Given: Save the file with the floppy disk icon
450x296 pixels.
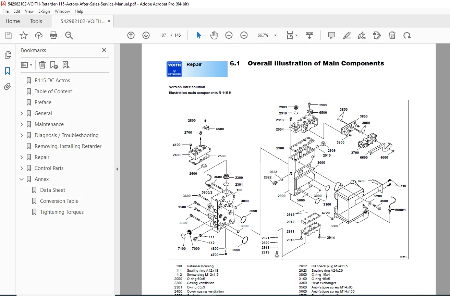Looking at the screenshot, I should point(9,35).
